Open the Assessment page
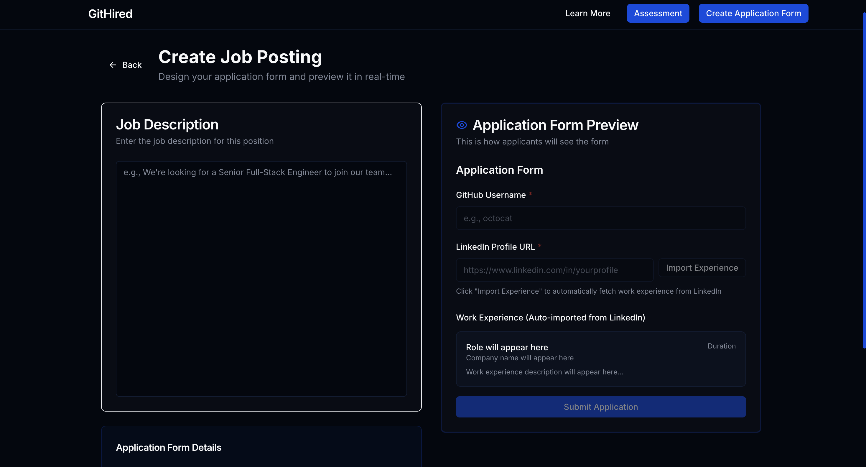The image size is (866, 467). click(x=658, y=14)
